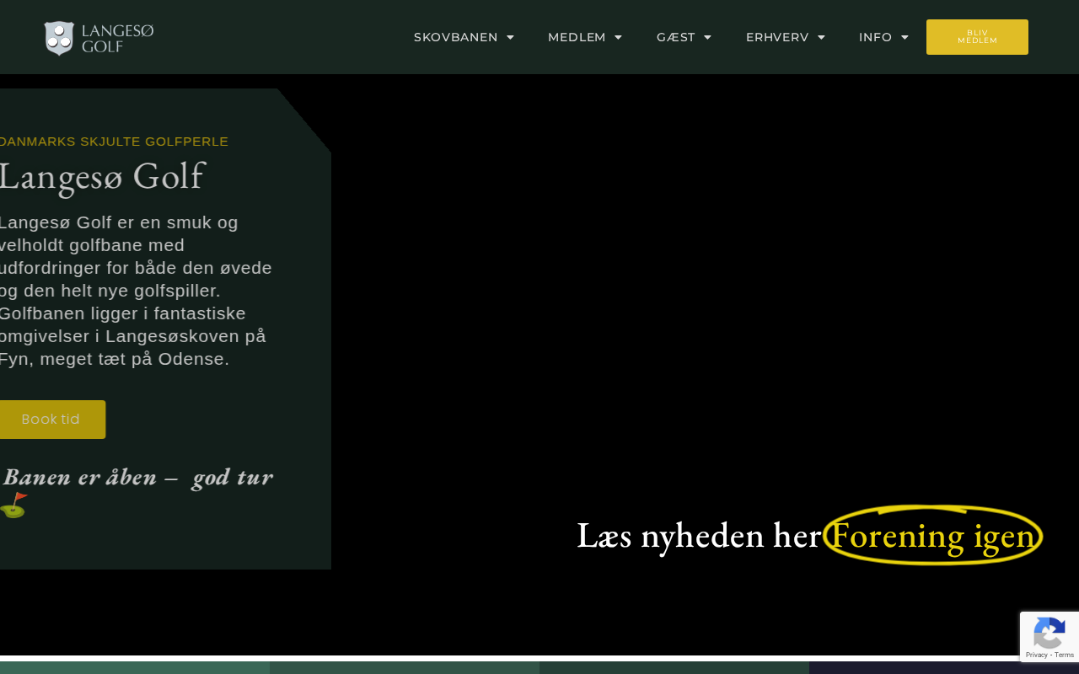Open the SKOVBANEN menu
This screenshot has height=674, width=1079.
(455, 37)
